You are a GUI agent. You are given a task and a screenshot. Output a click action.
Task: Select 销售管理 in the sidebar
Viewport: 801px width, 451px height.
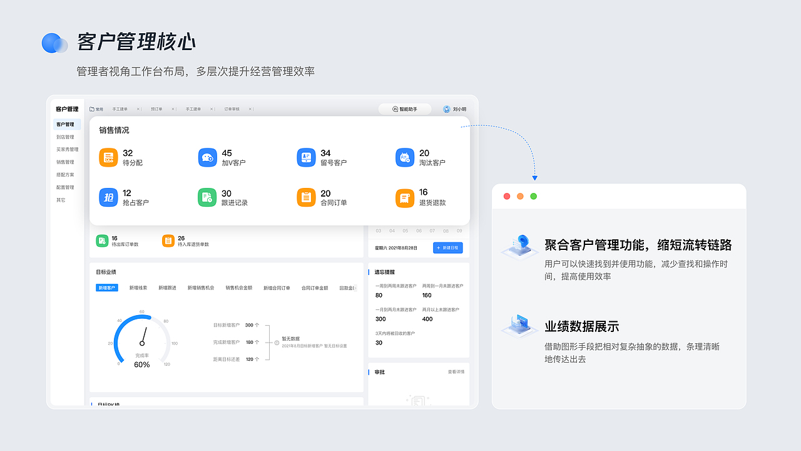pos(66,162)
